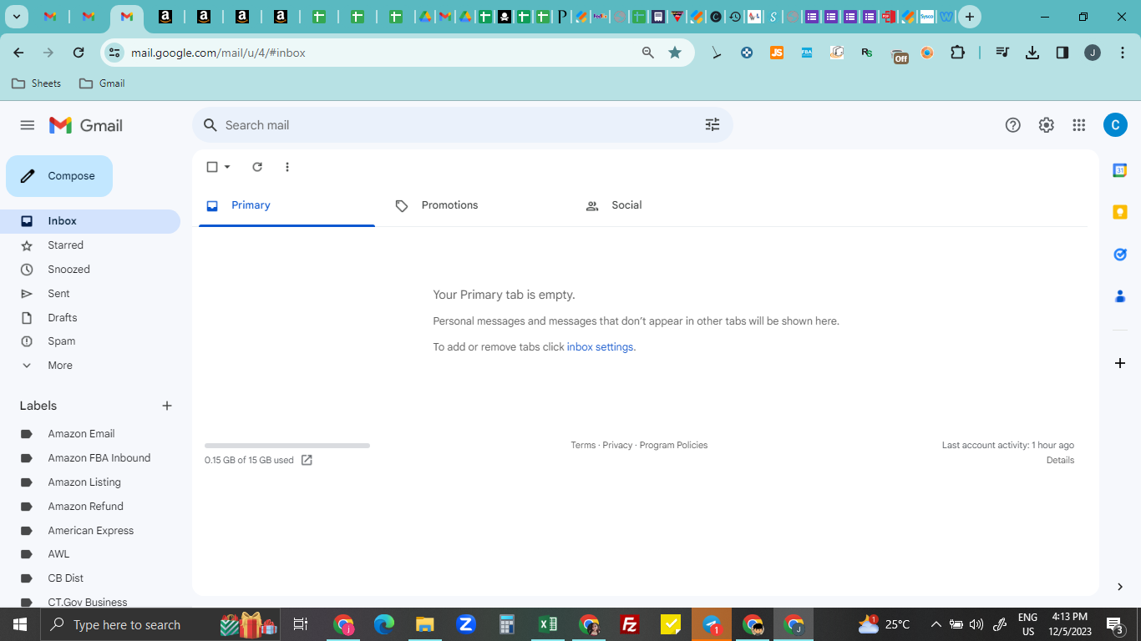The width and height of the screenshot is (1141, 641).
Task: Open the tab search dropdown in Chrome
Action: 17,17
